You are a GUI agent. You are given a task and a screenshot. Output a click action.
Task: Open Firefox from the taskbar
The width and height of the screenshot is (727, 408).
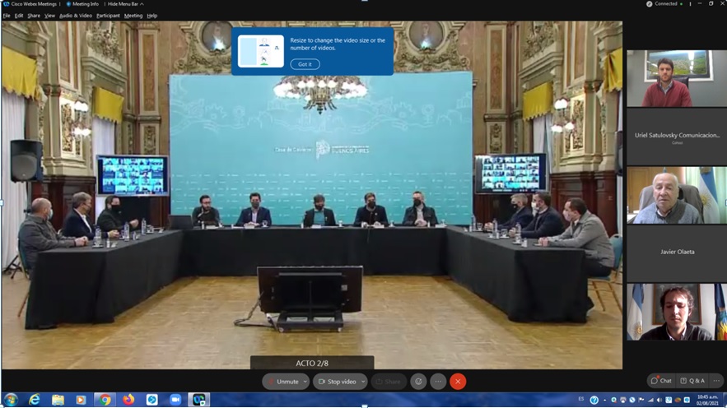[x=128, y=400]
